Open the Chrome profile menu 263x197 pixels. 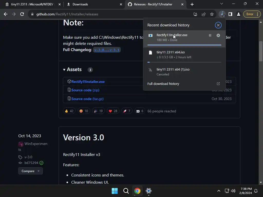click(x=239, y=14)
